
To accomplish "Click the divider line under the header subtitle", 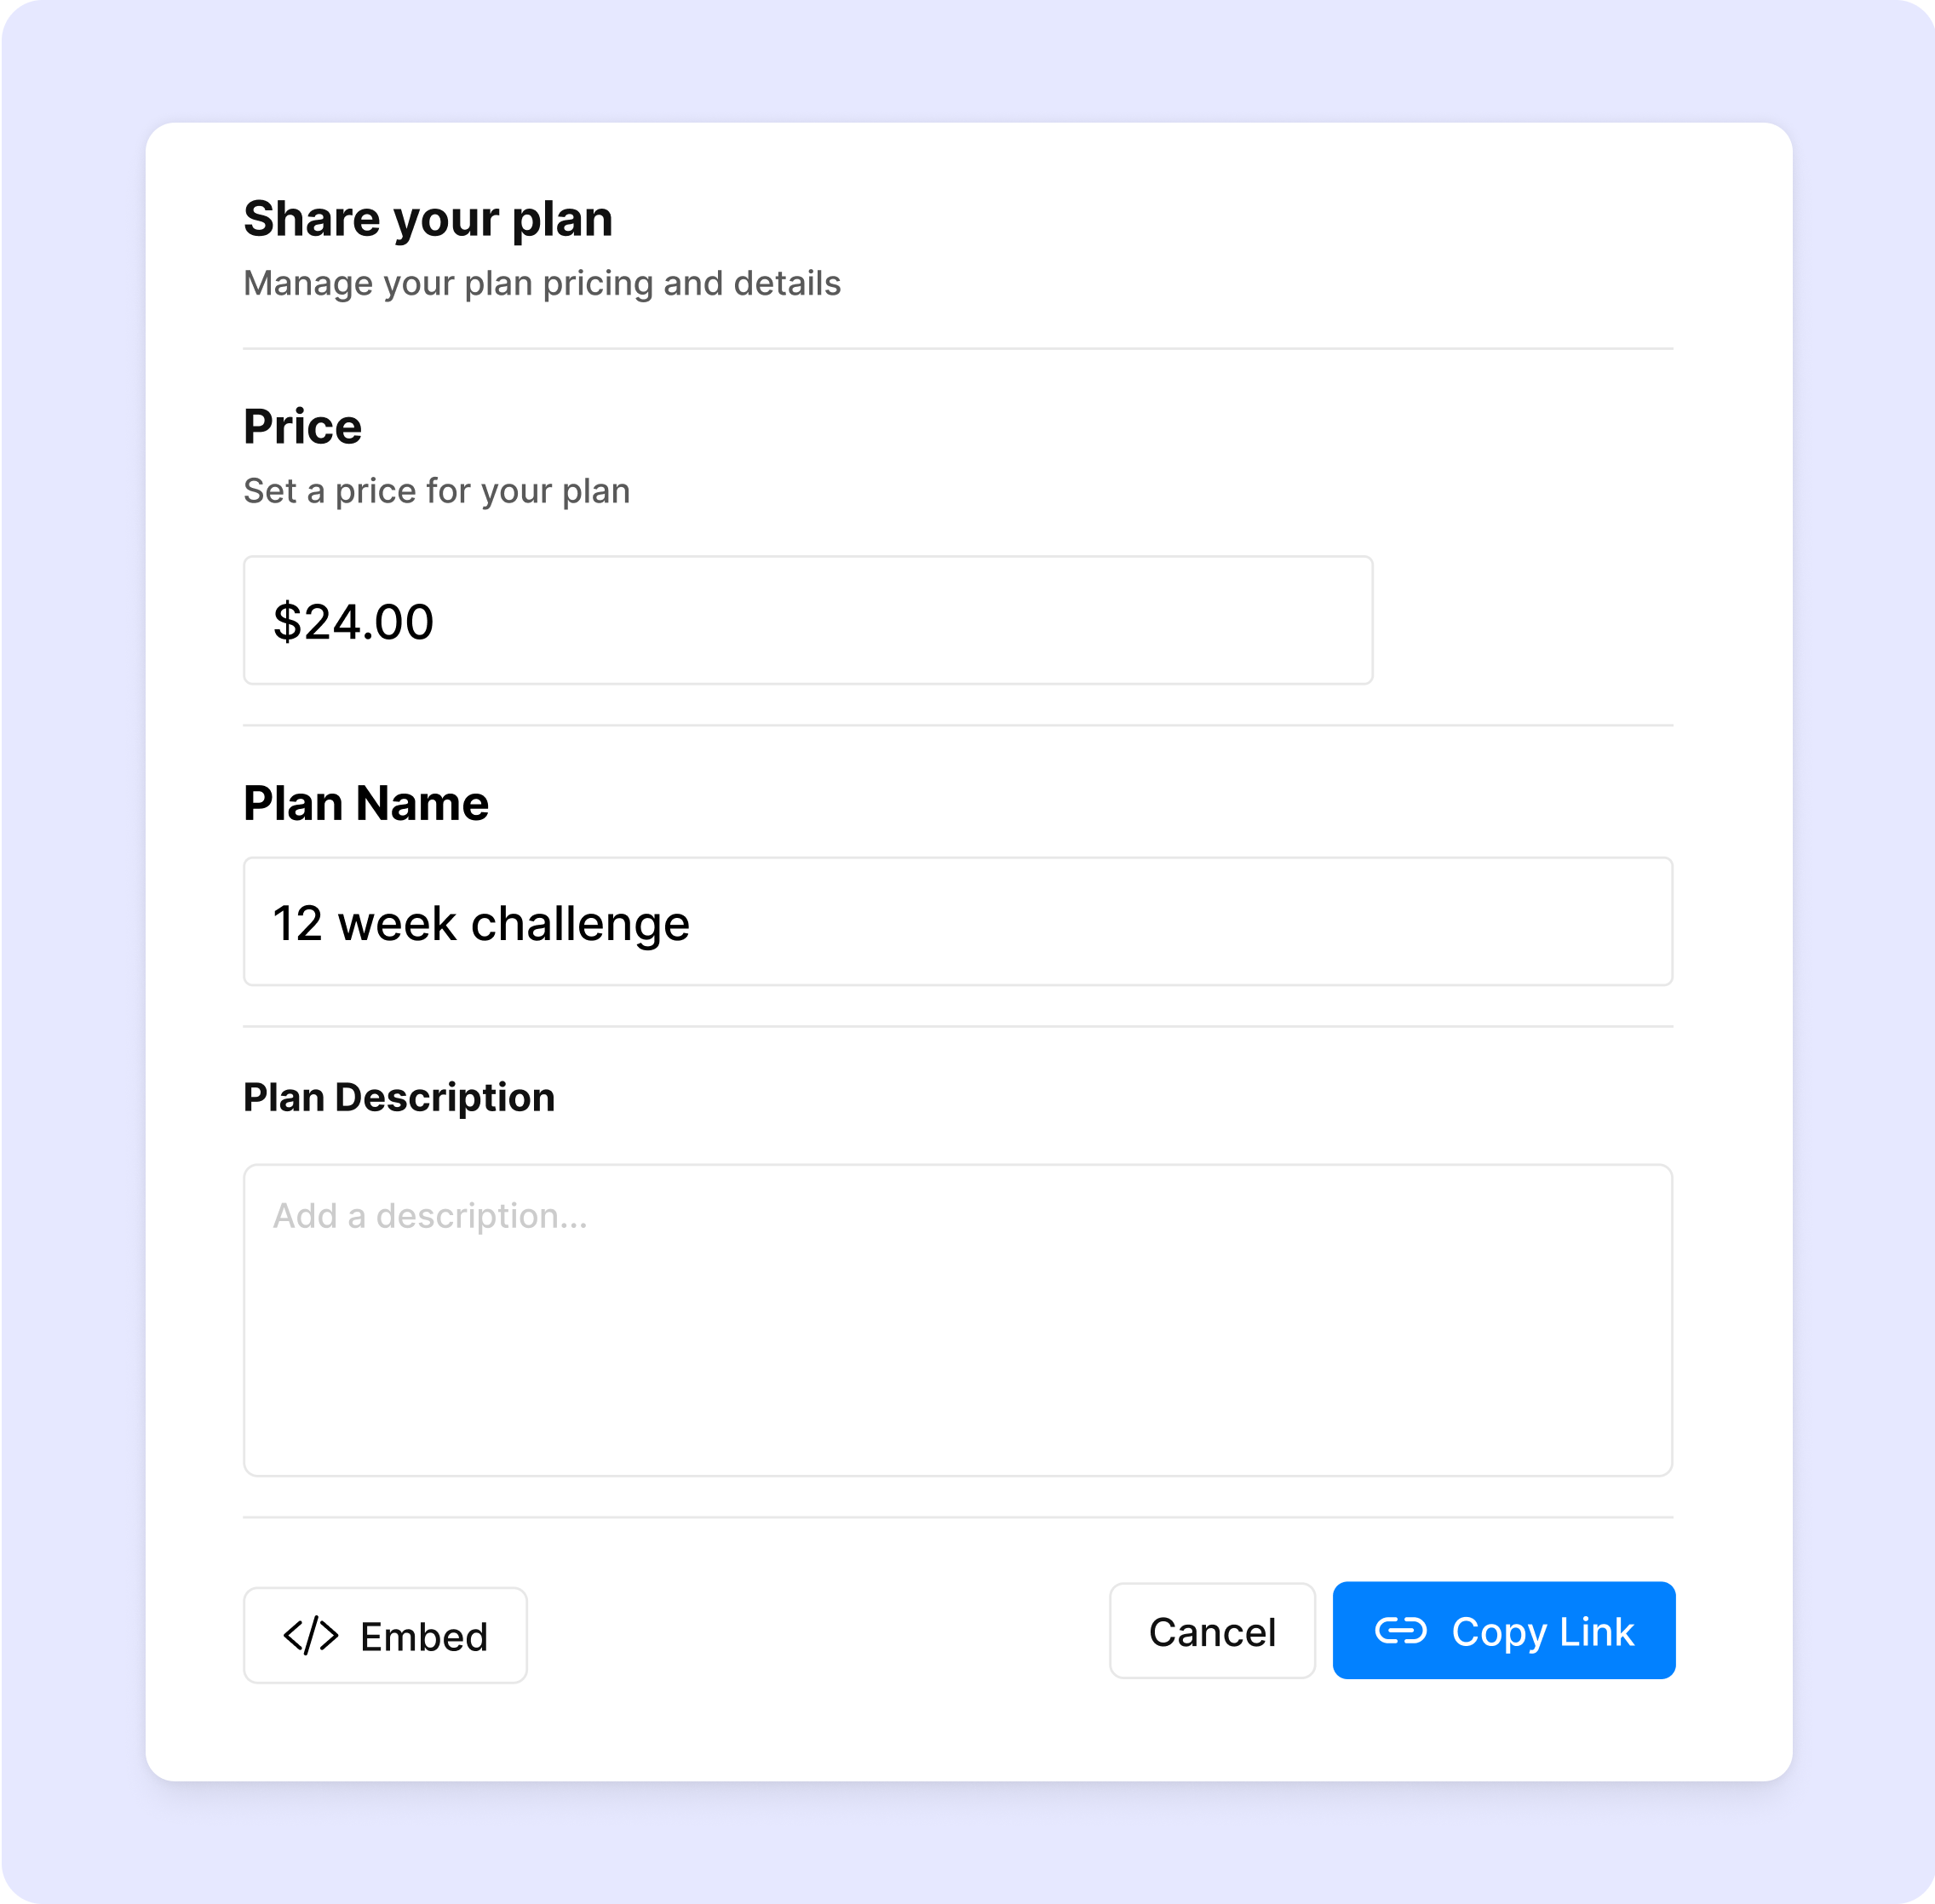I will (957, 349).
